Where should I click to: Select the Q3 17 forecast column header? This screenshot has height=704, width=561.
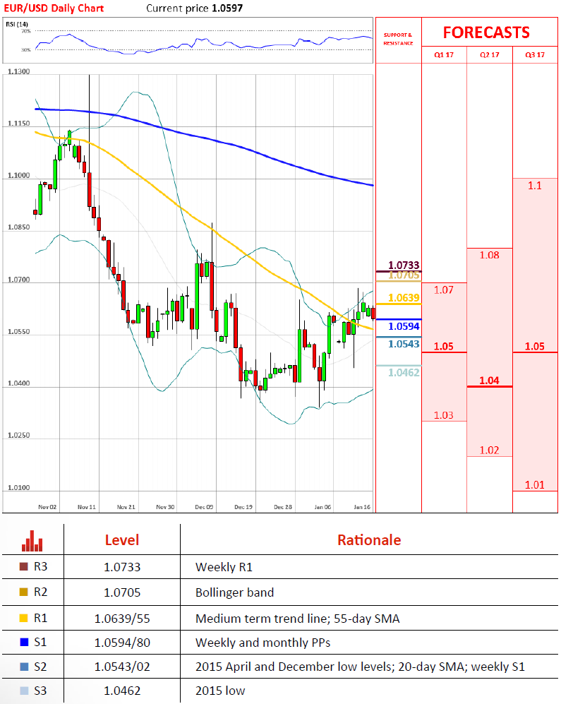[x=535, y=55]
